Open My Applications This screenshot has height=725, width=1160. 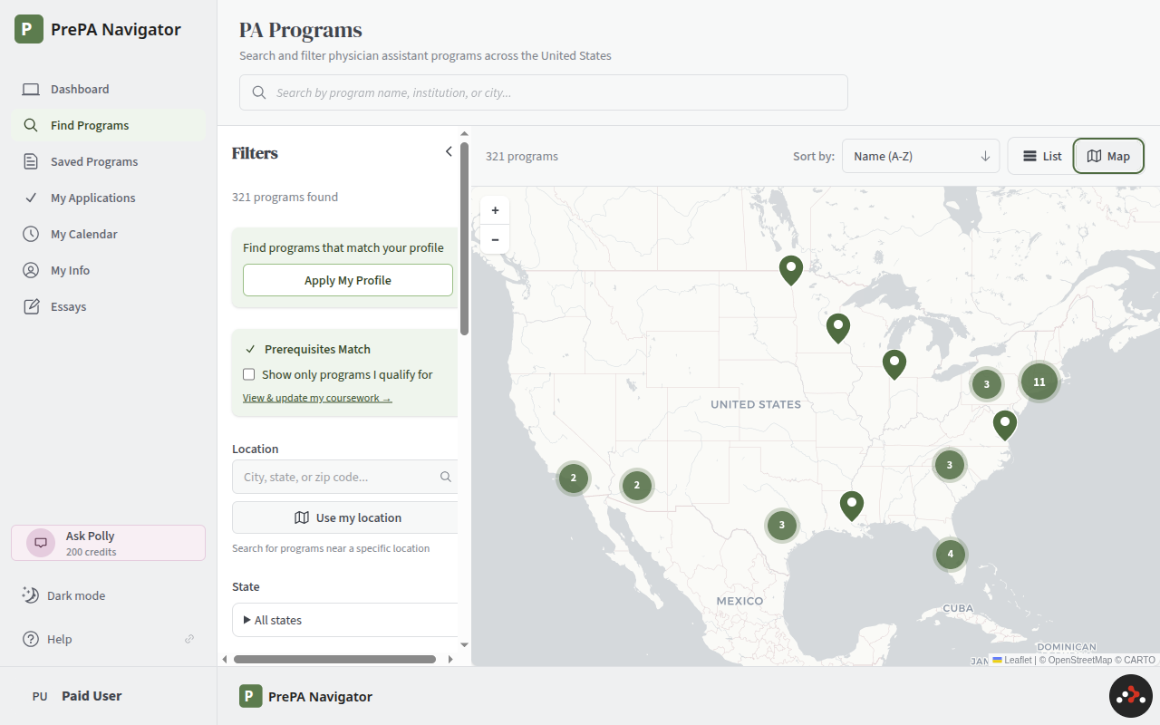click(x=108, y=198)
